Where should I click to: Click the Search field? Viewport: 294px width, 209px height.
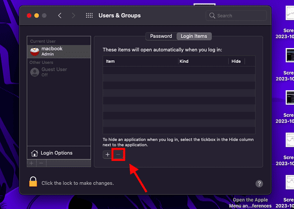(238, 16)
